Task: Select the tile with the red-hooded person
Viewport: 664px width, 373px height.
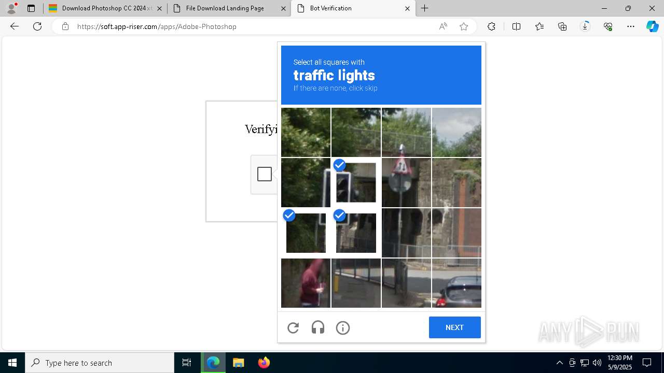Action: (306, 283)
